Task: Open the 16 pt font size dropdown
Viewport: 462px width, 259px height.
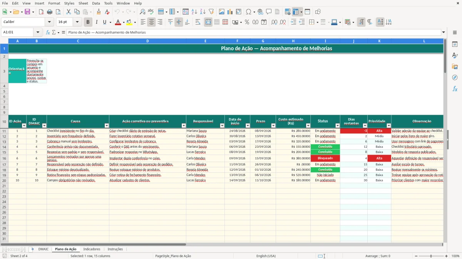Action: pyautogui.click(x=77, y=22)
